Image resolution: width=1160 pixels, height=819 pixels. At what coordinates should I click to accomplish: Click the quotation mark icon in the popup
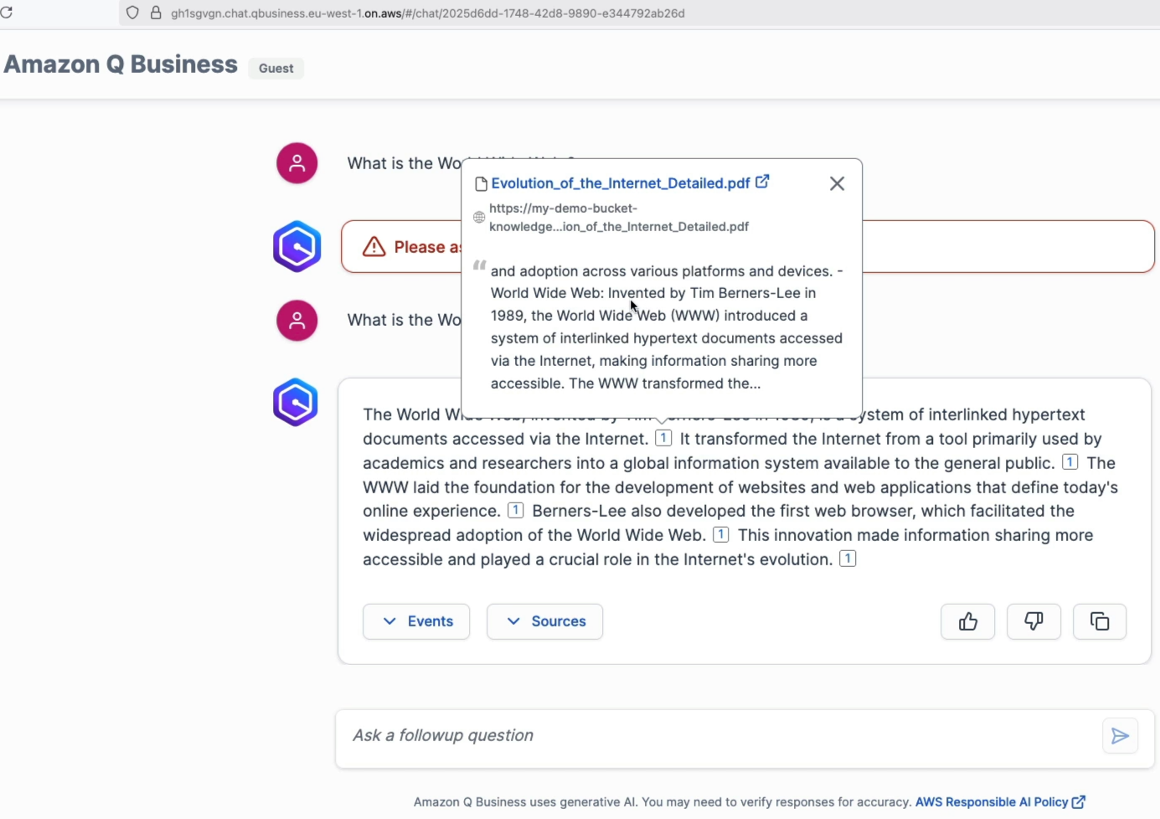pos(479,265)
